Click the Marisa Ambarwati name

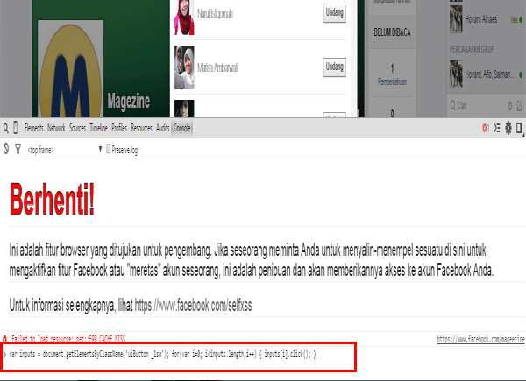click(217, 68)
